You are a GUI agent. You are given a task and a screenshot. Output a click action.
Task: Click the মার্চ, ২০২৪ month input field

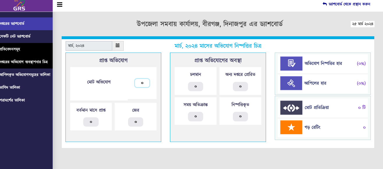tap(89, 46)
